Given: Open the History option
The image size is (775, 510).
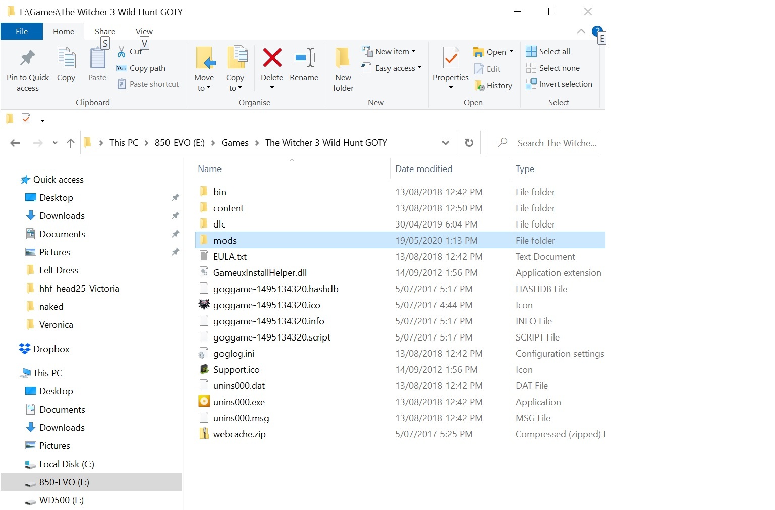Looking at the screenshot, I should point(493,85).
